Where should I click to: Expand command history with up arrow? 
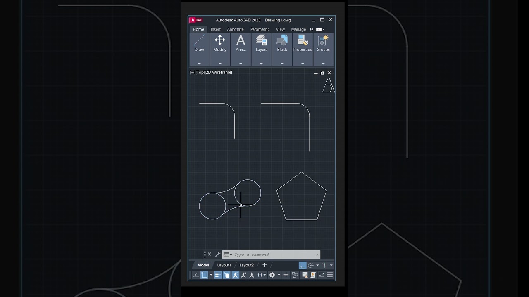317,255
